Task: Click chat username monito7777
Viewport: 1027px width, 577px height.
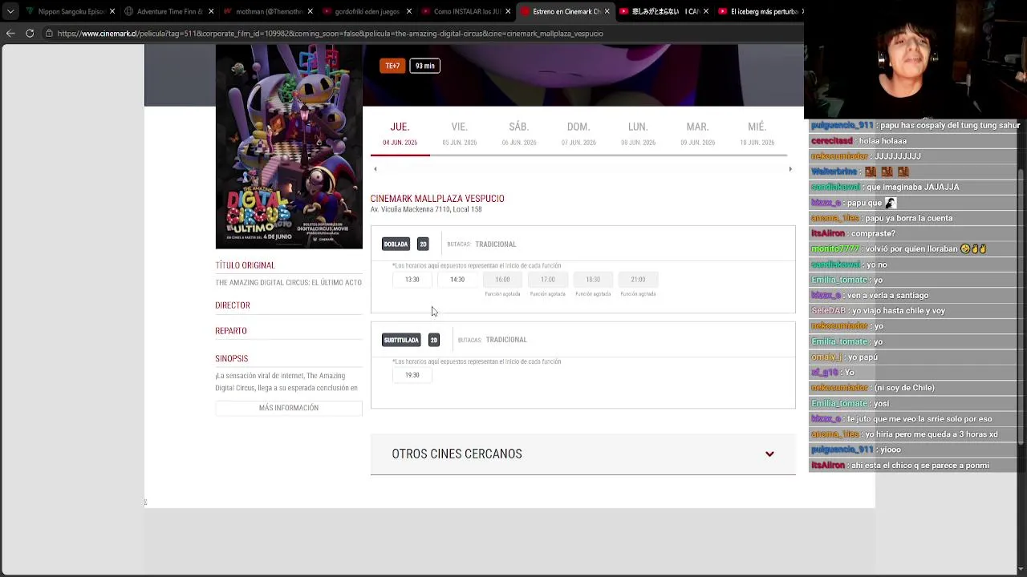Action: pyautogui.click(x=835, y=249)
